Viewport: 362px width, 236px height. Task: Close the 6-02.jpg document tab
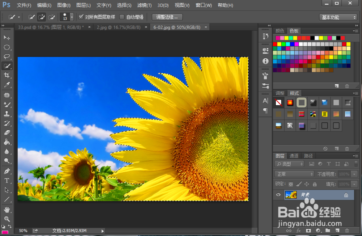[206, 27]
